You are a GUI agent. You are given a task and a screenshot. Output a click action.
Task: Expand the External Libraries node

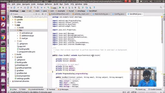(10, 81)
